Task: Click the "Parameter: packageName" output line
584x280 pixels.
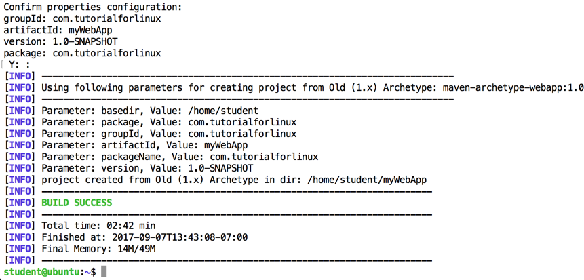Action: coord(180,157)
